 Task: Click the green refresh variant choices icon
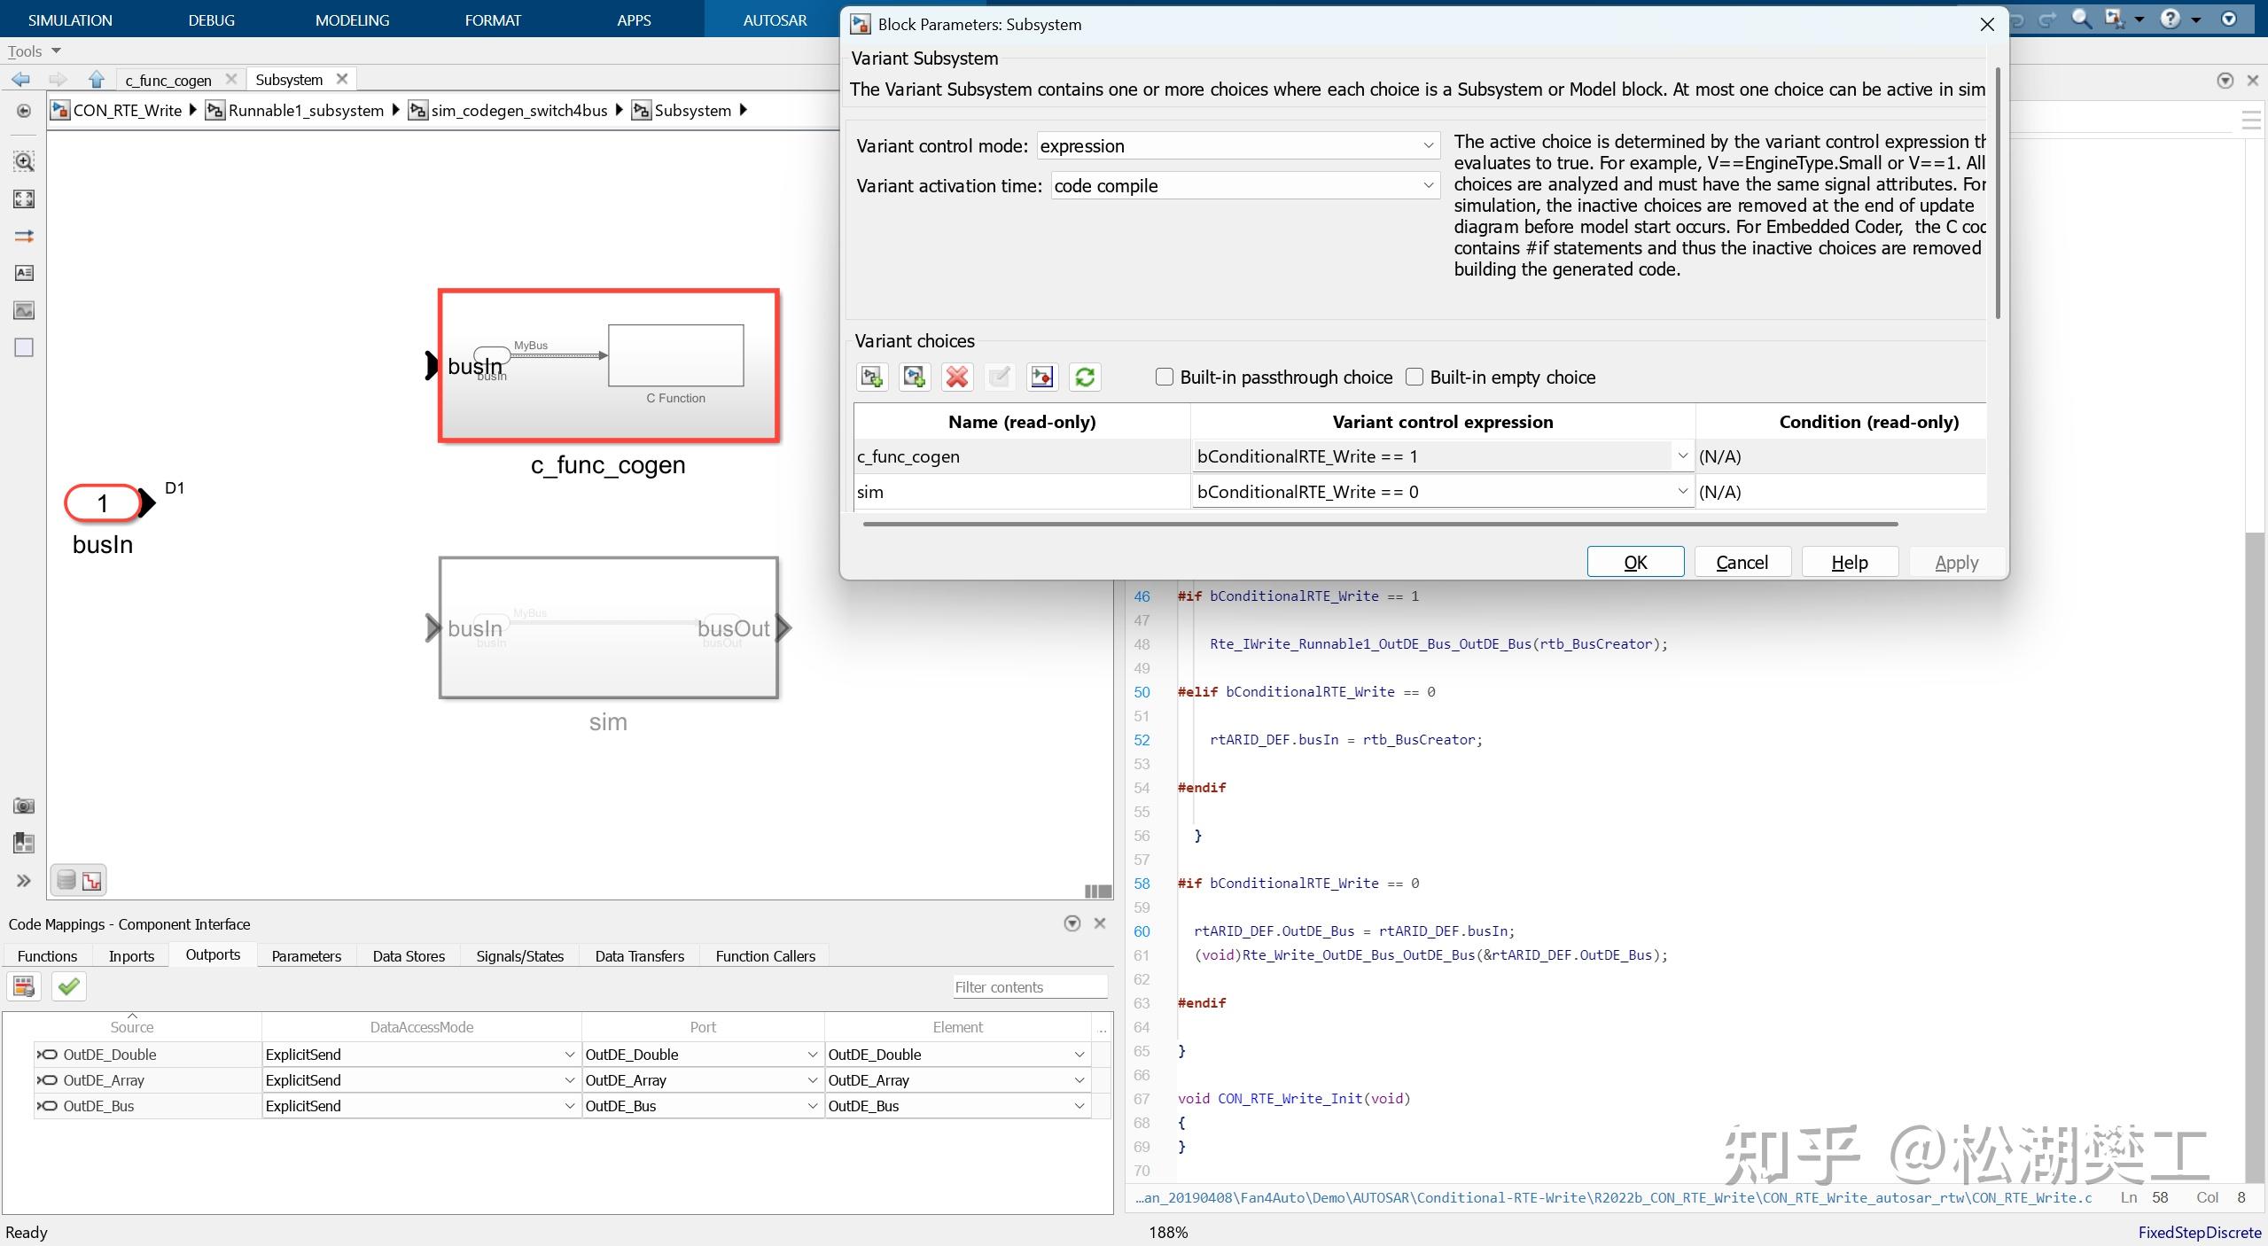tap(1085, 377)
